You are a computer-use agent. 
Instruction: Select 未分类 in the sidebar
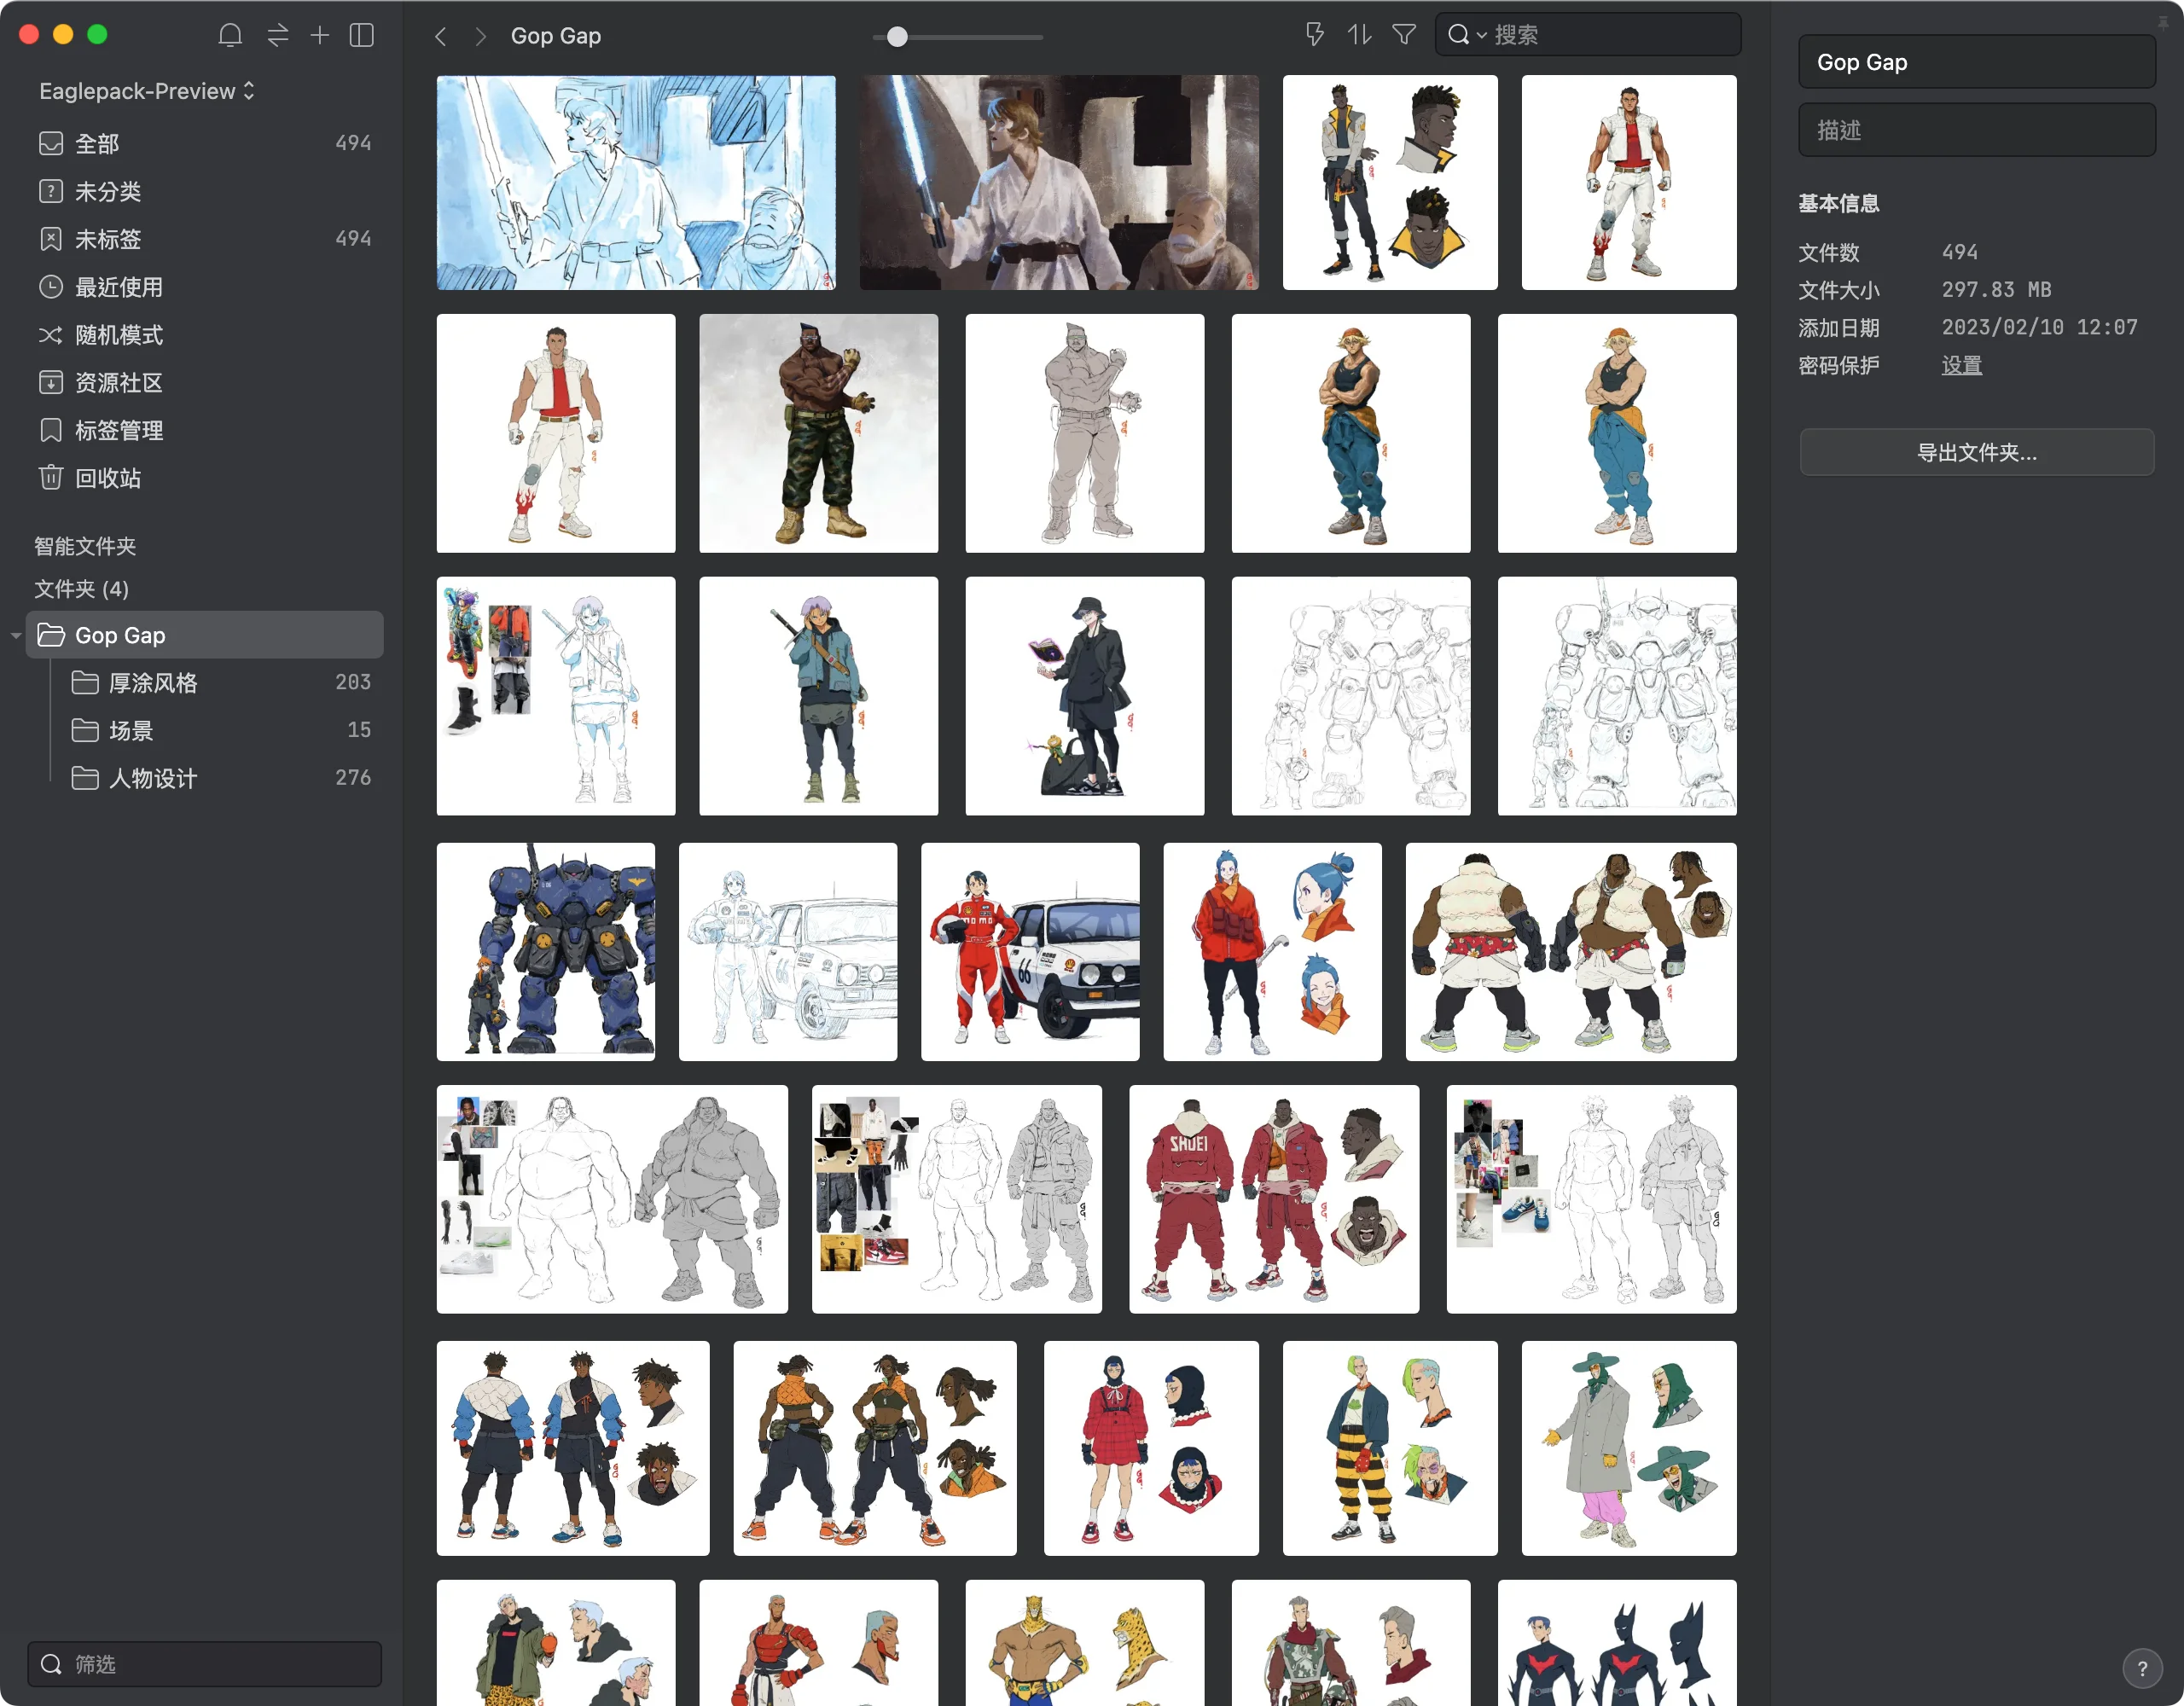point(205,191)
